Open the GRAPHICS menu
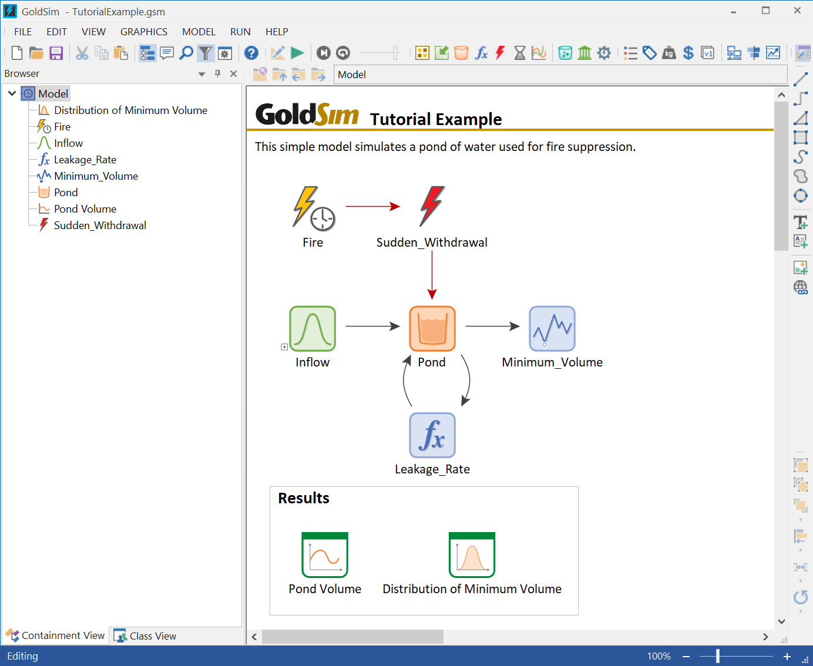The height and width of the screenshot is (666, 813). (144, 32)
